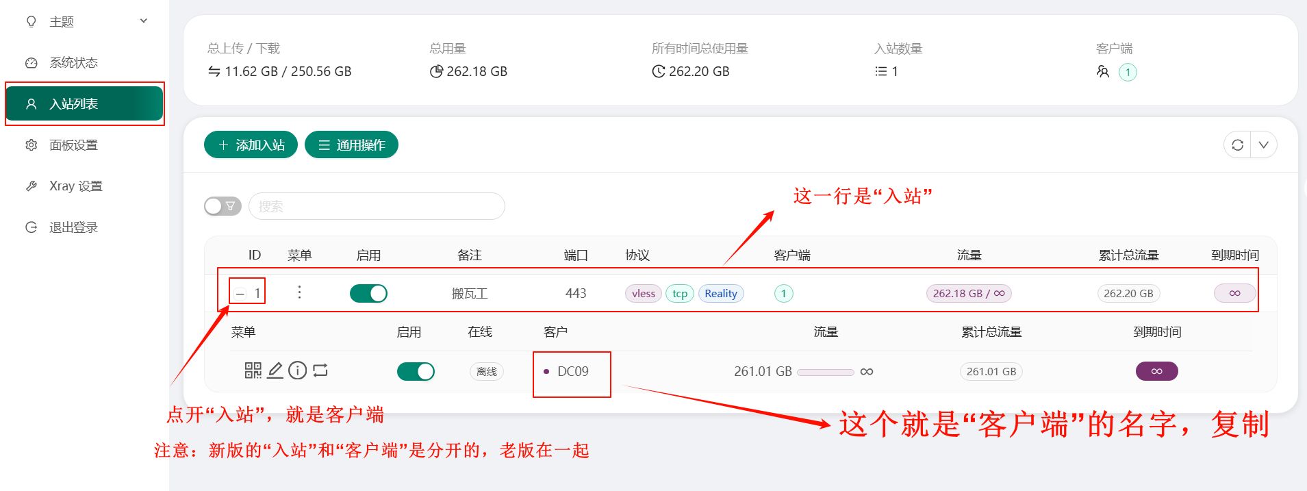Reset traffic for client DC09
The height and width of the screenshot is (491, 1307).
click(320, 370)
